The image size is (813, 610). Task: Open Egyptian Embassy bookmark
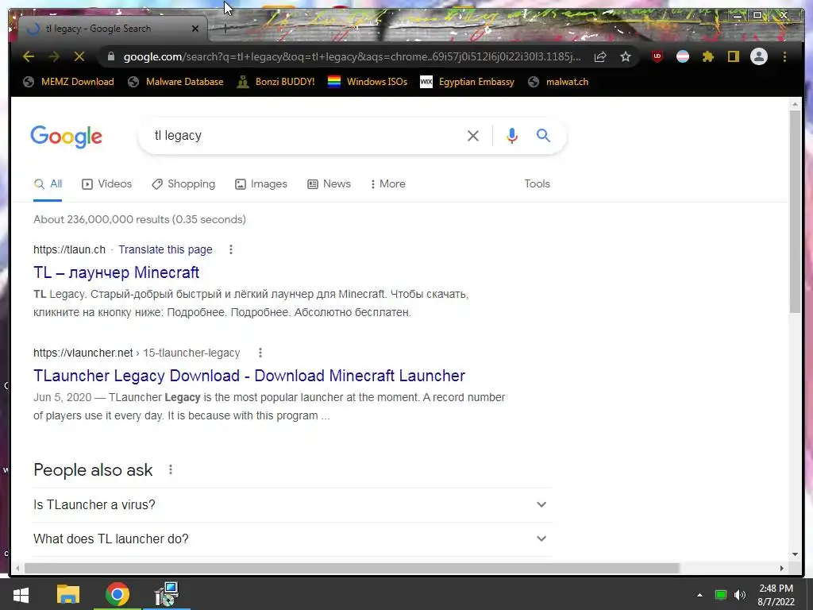coord(467,82)
